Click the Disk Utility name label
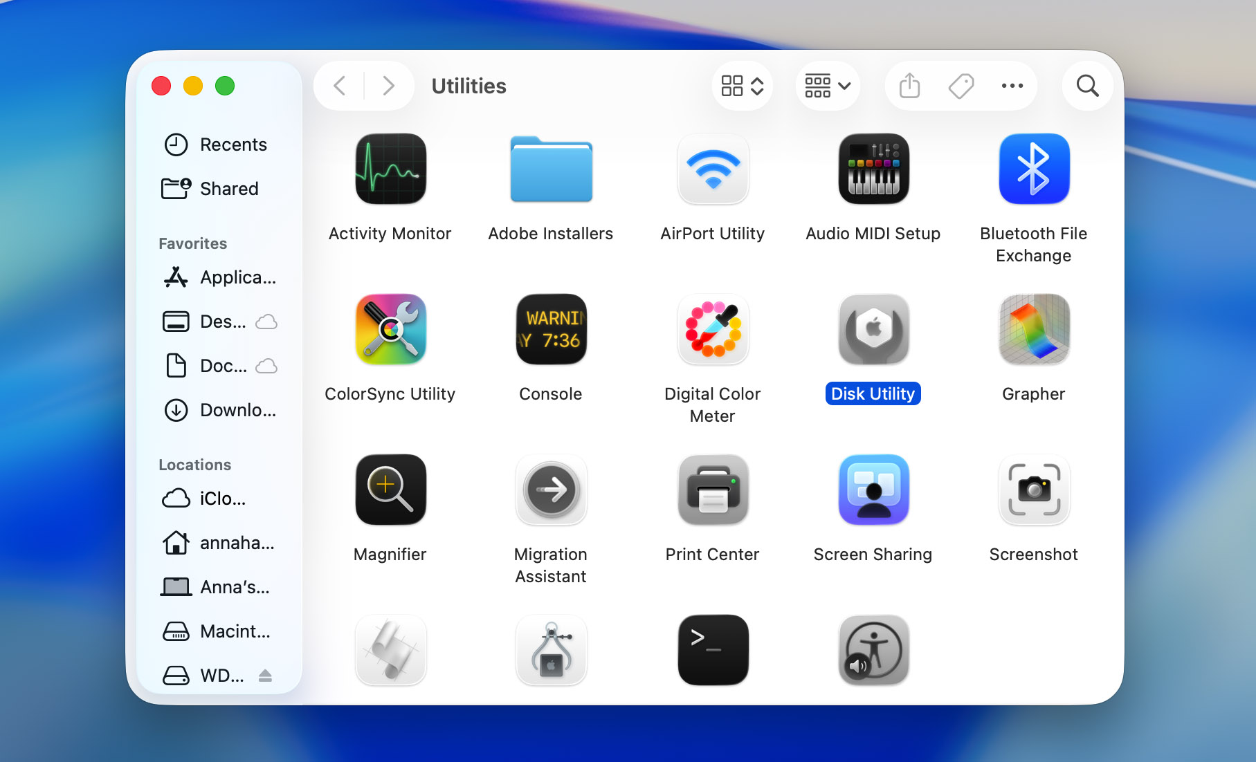 click(873, 393)
